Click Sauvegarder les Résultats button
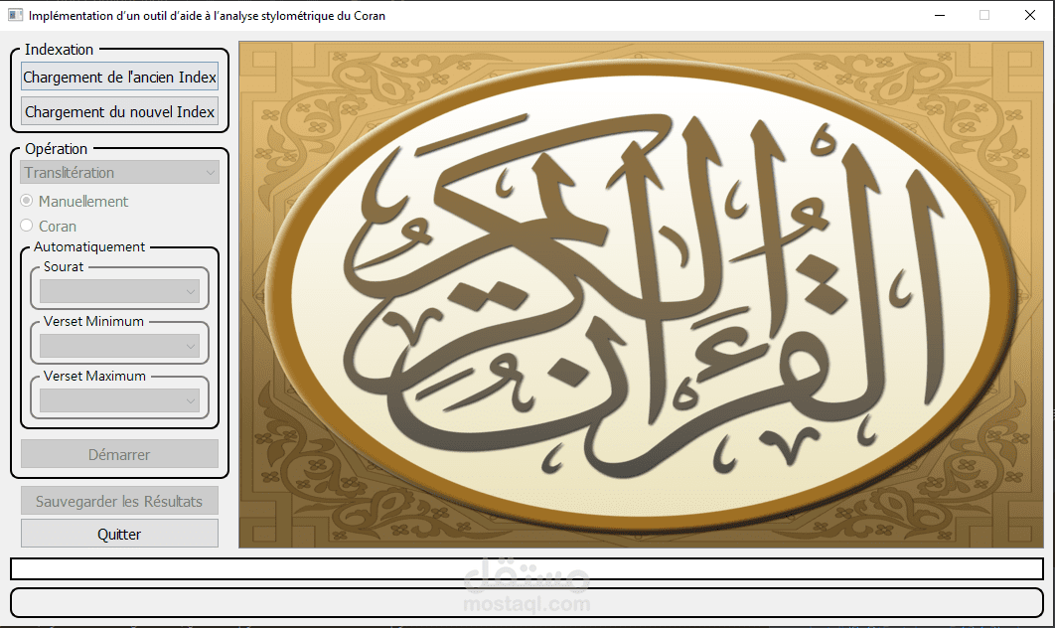This screenshot has width=1055, height=628. (x=120, y=501)
